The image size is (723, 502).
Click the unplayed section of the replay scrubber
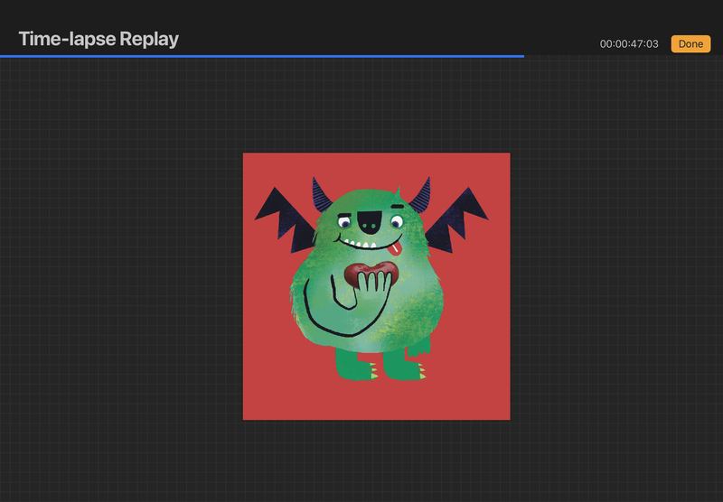pyautogui.click(x=624, y=56)
